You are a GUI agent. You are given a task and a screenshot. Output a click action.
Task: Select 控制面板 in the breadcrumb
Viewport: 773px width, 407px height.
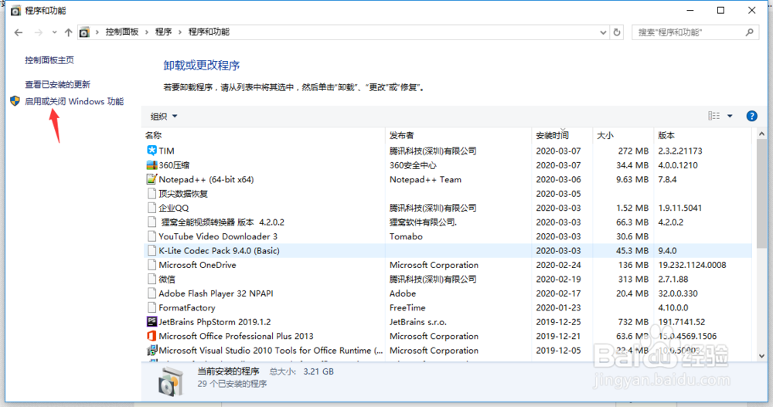[x=122, y=32]
